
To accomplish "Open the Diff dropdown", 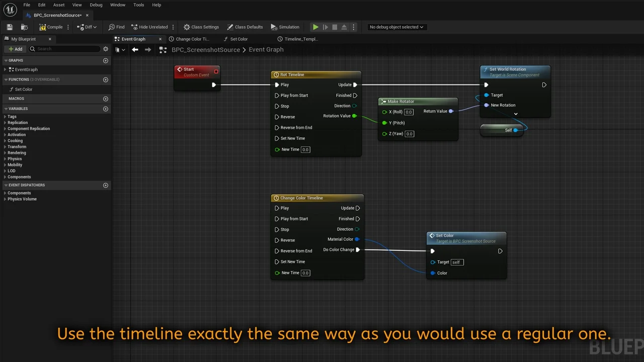I will (x=87, y=27).
